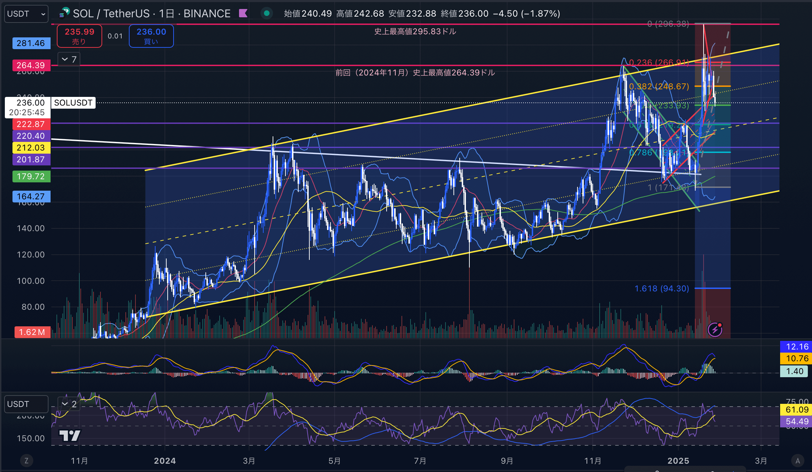
Task: Click the 1.40 histogram value label
Action: (x=794, y=371)
